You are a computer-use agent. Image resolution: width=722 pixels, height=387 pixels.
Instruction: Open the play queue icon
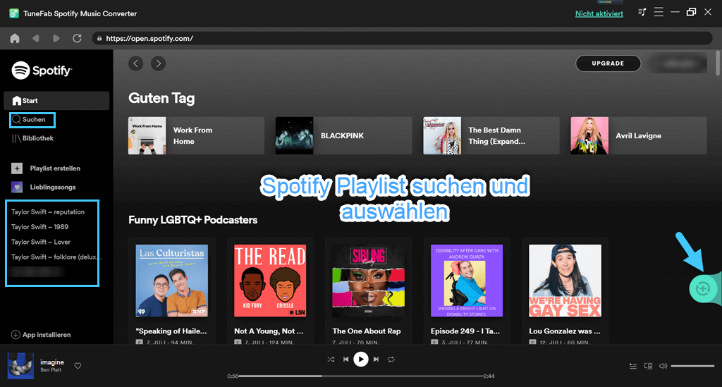(633, 367)
